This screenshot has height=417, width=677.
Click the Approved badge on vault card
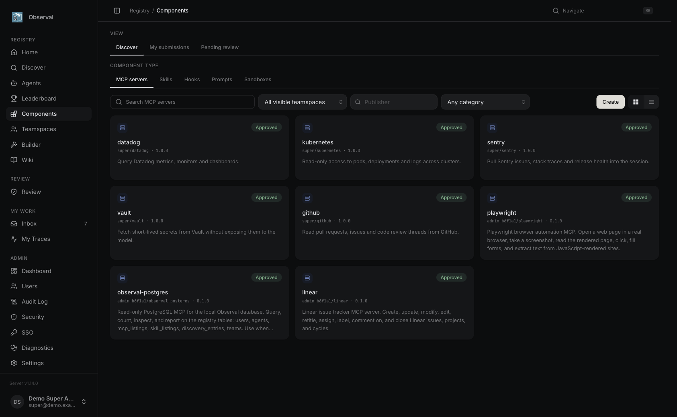pos(266,197)
